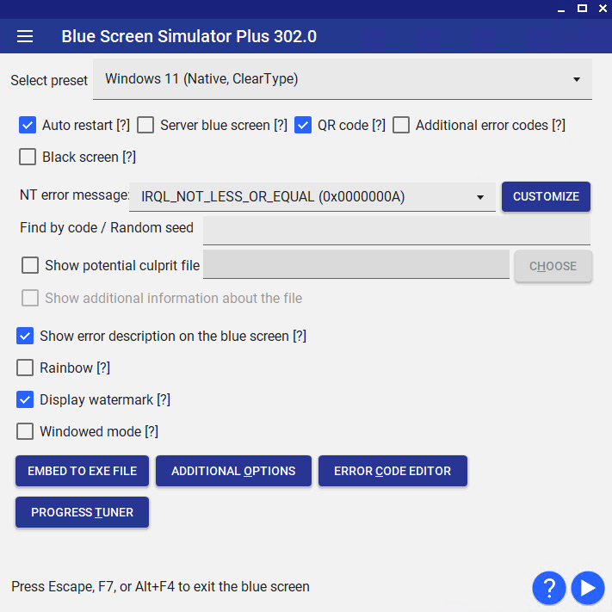Viewport: 612px width, 612px height.
Task: Click the culprit file path field
Action: click(x=356, y=264)
